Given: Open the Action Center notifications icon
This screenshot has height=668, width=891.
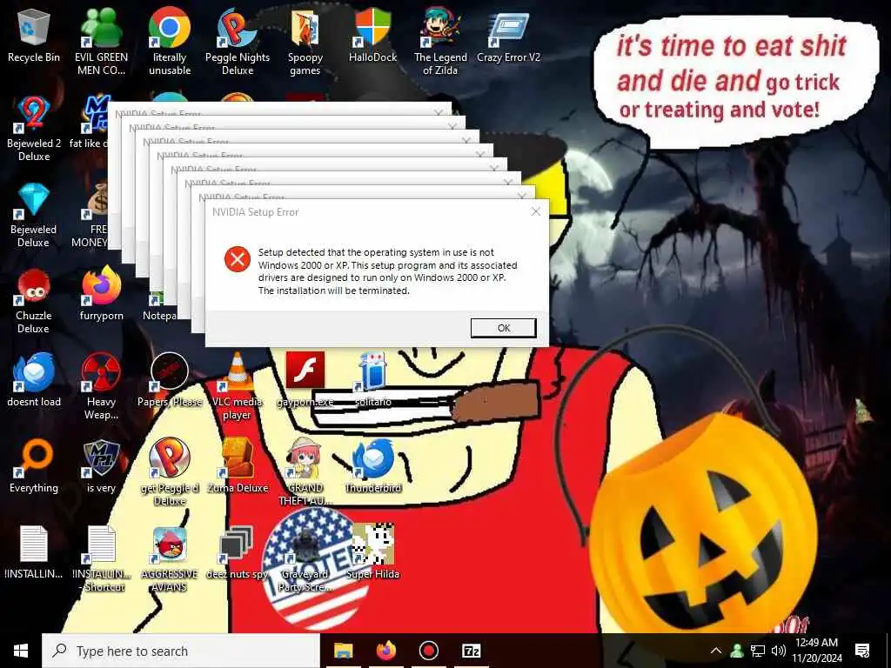Looking at the screenshot, I should tap(862, 651).
